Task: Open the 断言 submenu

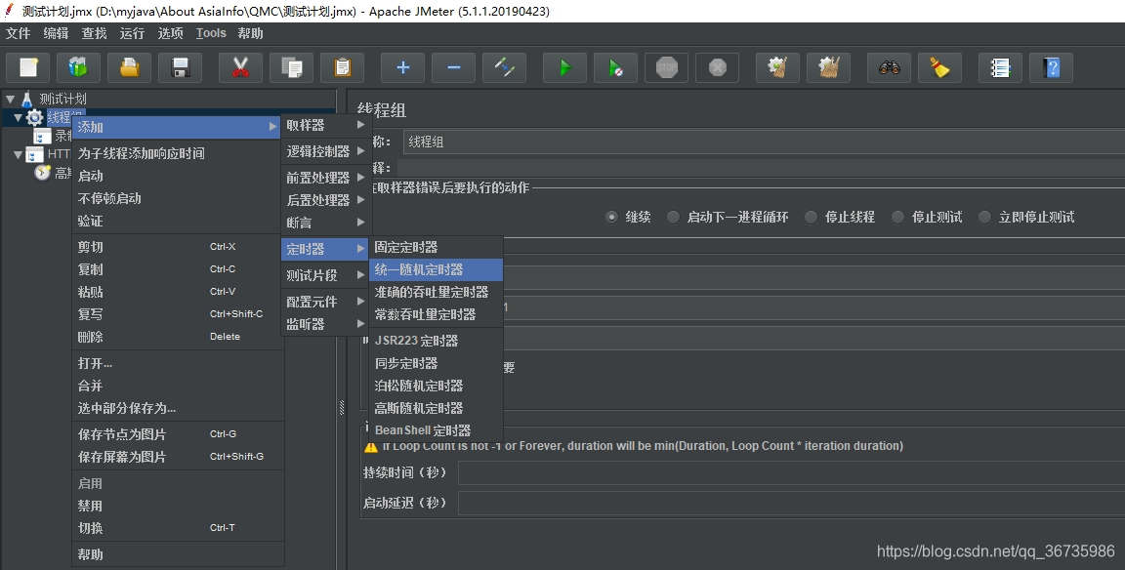Action: click(325, 223)
